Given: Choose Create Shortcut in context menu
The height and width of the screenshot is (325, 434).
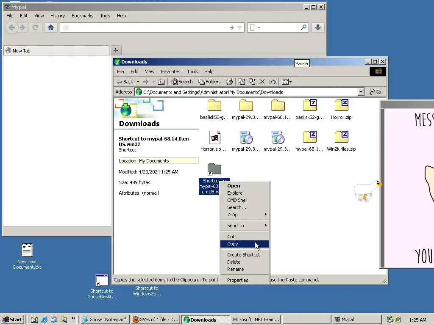Looking at the screenshot, I should pyautogui.click(x=245, y=255).
